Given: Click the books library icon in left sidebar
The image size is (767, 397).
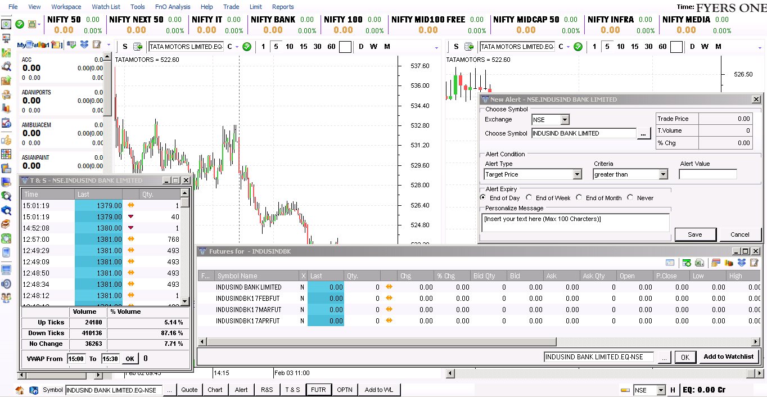Looking at the screenshot, I should (6, 223).
